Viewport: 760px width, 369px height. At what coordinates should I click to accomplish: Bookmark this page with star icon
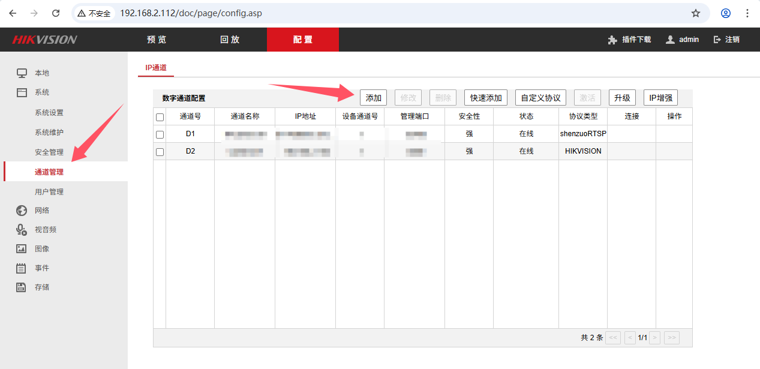click(696, 13)
